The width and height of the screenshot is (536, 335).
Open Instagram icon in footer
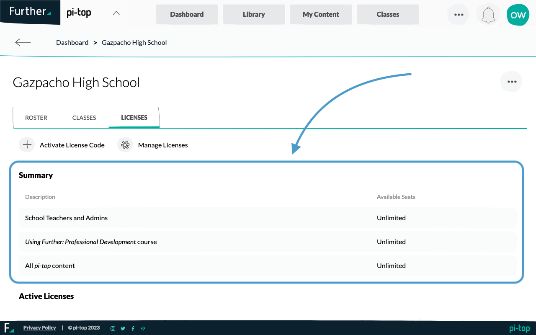[113, 328]
